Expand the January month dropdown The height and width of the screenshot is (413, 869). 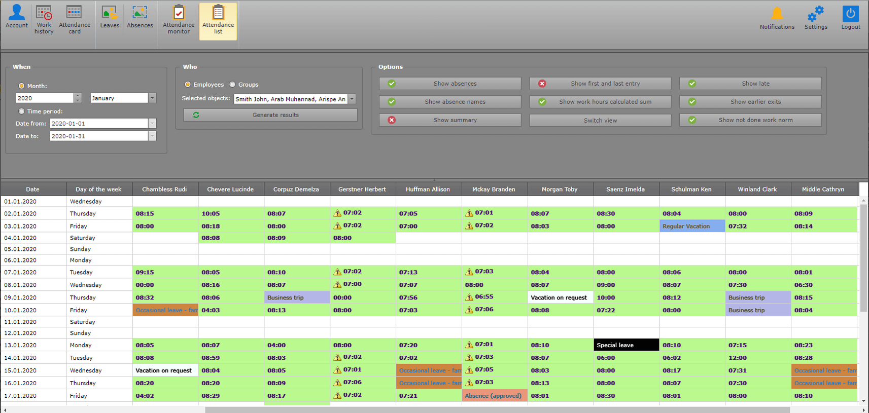152,98
